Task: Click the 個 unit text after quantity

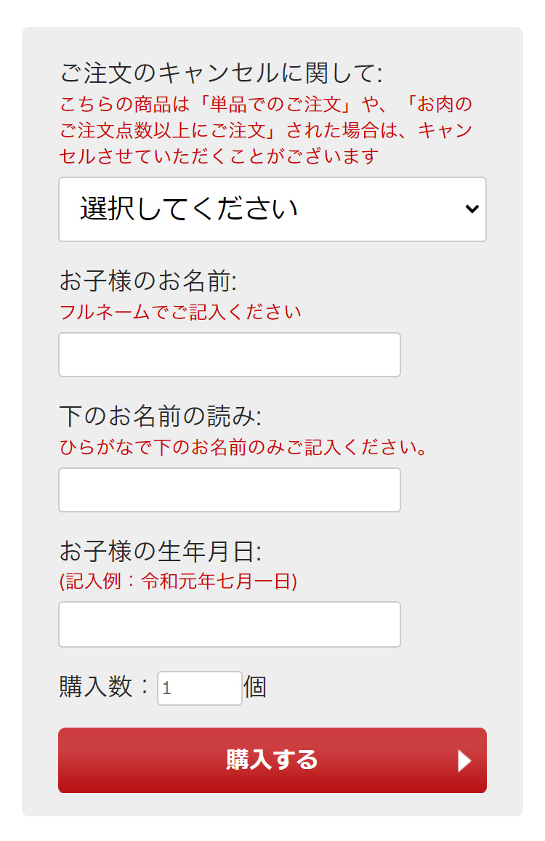Action: [255, 687]
